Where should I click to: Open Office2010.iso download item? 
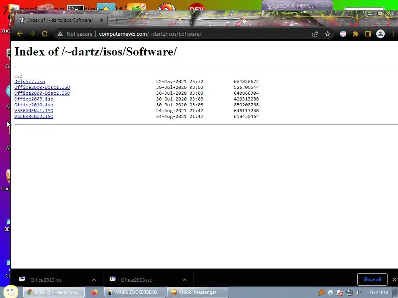(x=46, y=280)
